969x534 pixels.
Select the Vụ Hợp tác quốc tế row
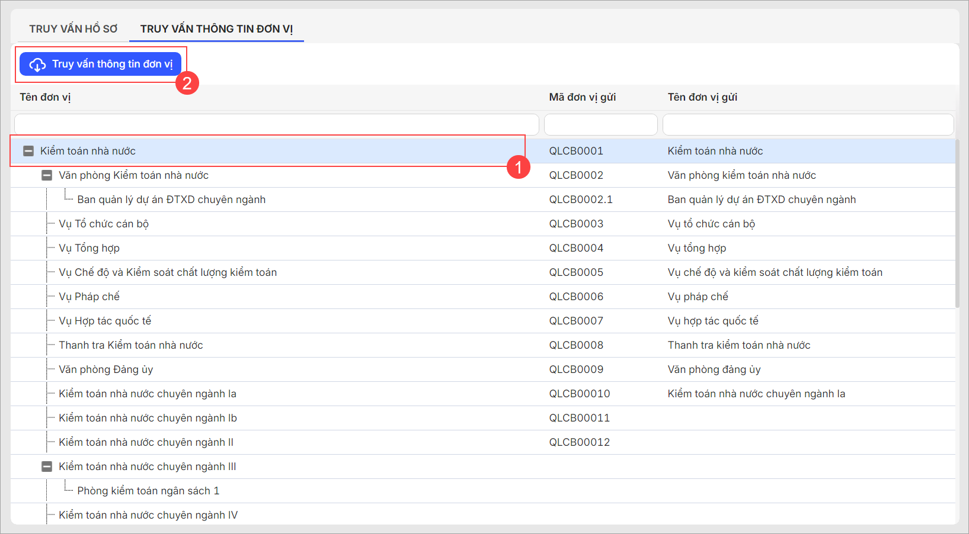105,321
